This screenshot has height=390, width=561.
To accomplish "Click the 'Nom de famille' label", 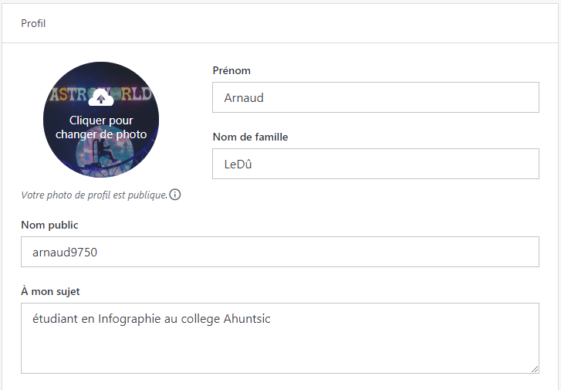I will click(x=250, y=137).
